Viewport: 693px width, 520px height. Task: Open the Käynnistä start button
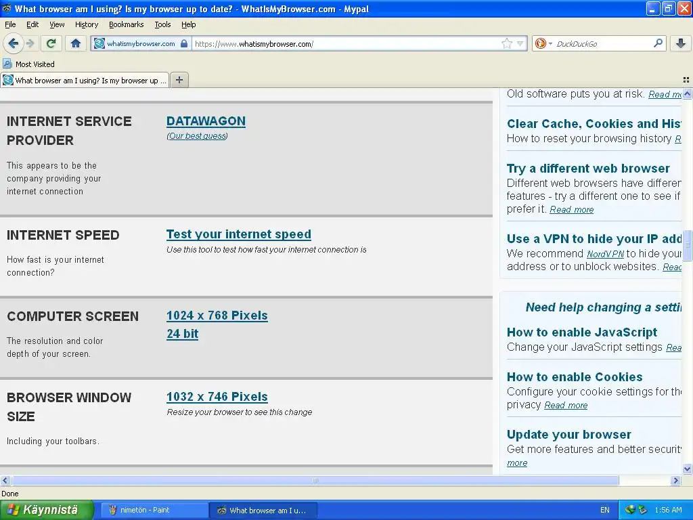(x=46, y=510)
